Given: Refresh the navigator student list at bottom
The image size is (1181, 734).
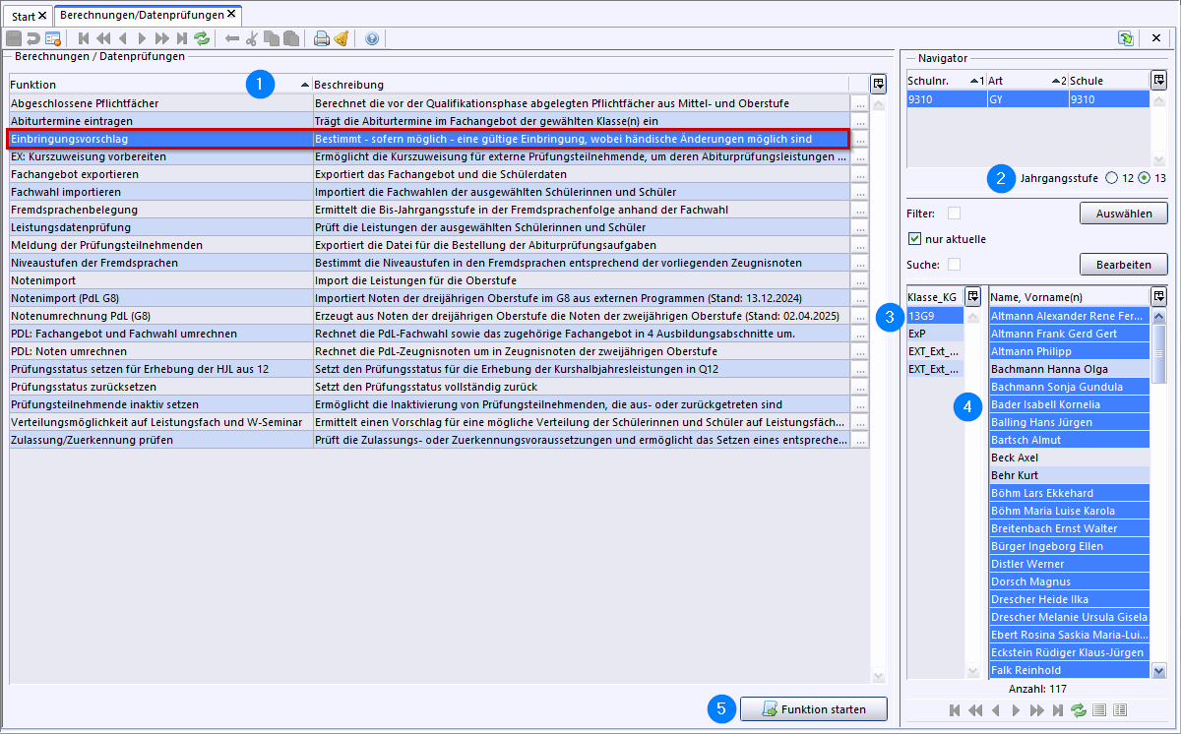Looking at the screenshot, I should 1079,709.
